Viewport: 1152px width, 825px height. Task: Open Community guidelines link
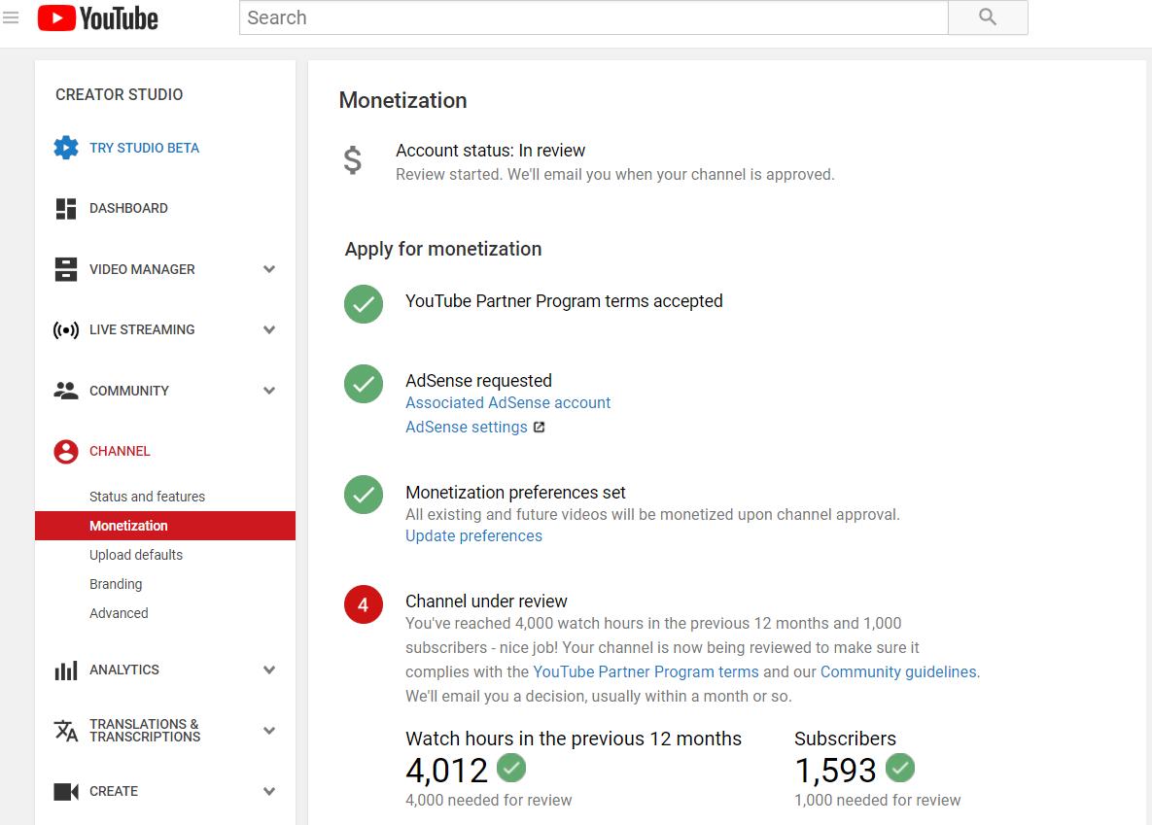898,671
